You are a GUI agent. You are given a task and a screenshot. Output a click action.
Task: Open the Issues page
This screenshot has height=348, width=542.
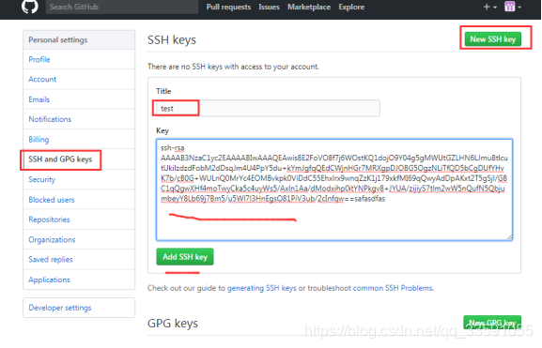click(269, 7)
